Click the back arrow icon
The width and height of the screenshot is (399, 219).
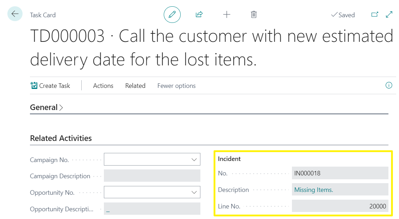14,13
